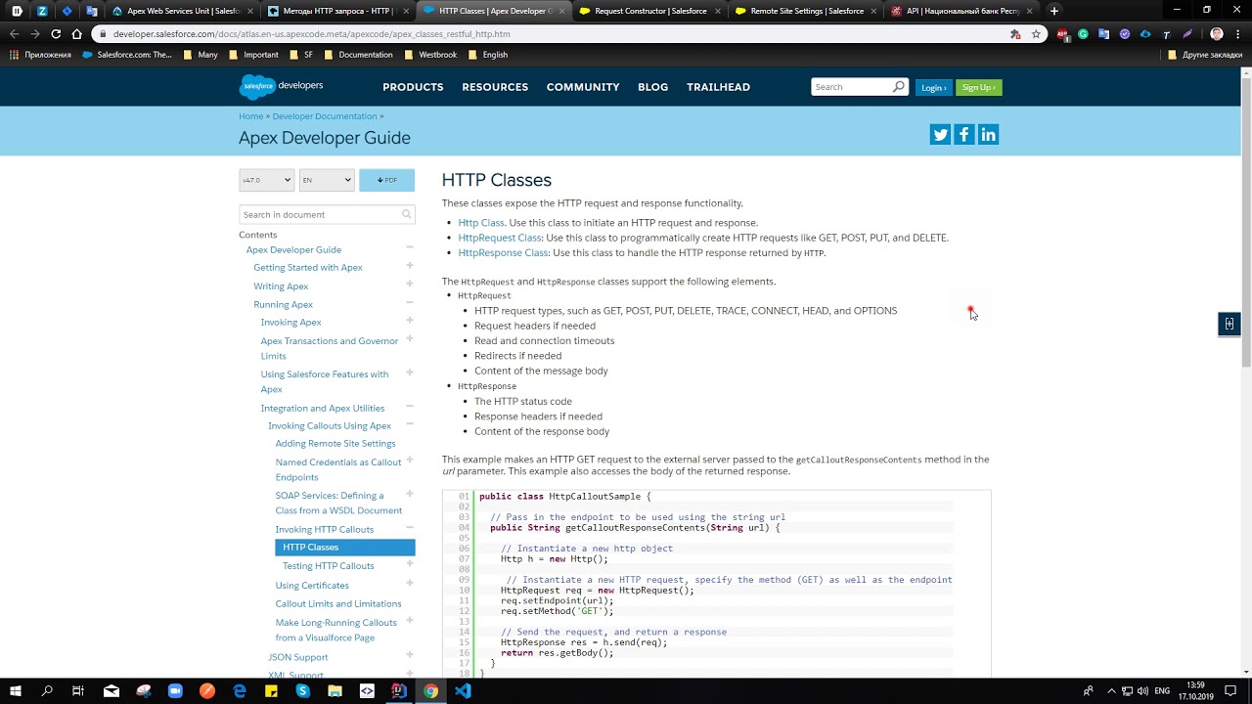The image size is (1252, 704).
Task: Open Zoom from taskbar
Action: pyautogui.click(x=176, y=690)
